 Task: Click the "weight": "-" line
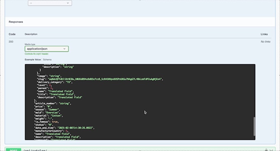point(44,118)
